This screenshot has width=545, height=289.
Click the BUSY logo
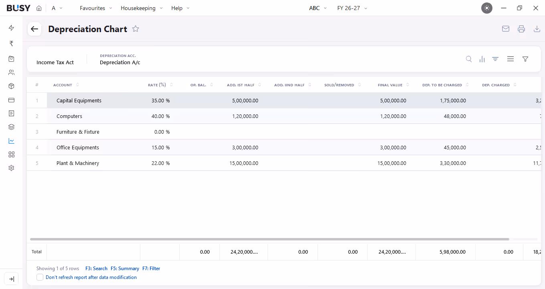pyautogui.click(x=18, y=8)
